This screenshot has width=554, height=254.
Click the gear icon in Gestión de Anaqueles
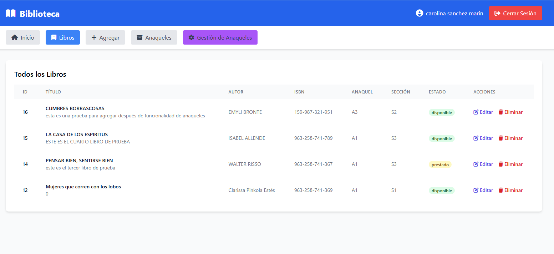(x=192, y=37)
